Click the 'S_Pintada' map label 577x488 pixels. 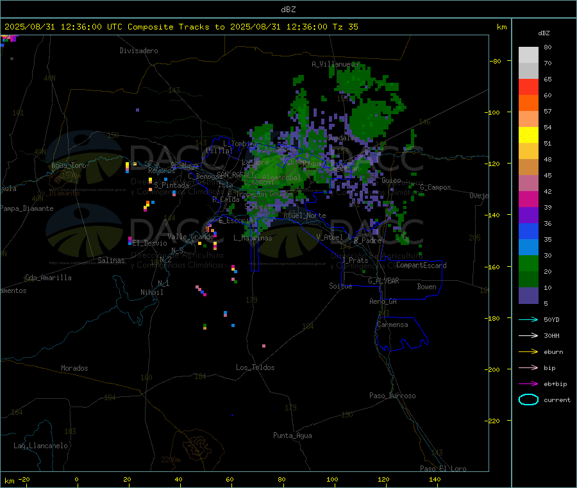[171, 185]
